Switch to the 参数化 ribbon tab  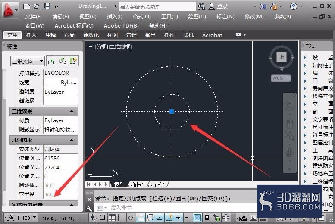point(91,35)
